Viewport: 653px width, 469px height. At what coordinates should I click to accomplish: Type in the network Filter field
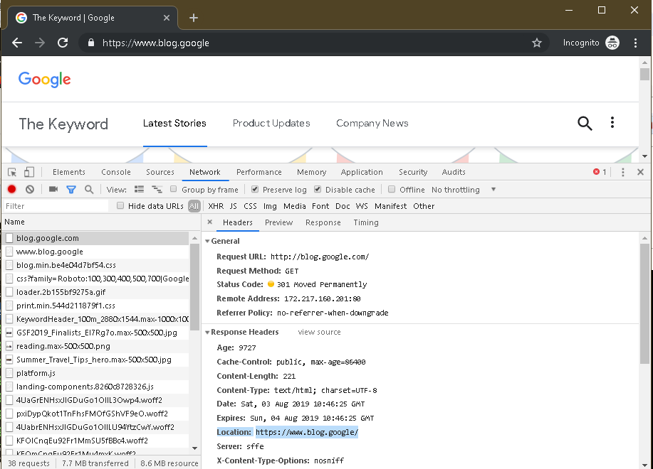click(x=56, y=206)
